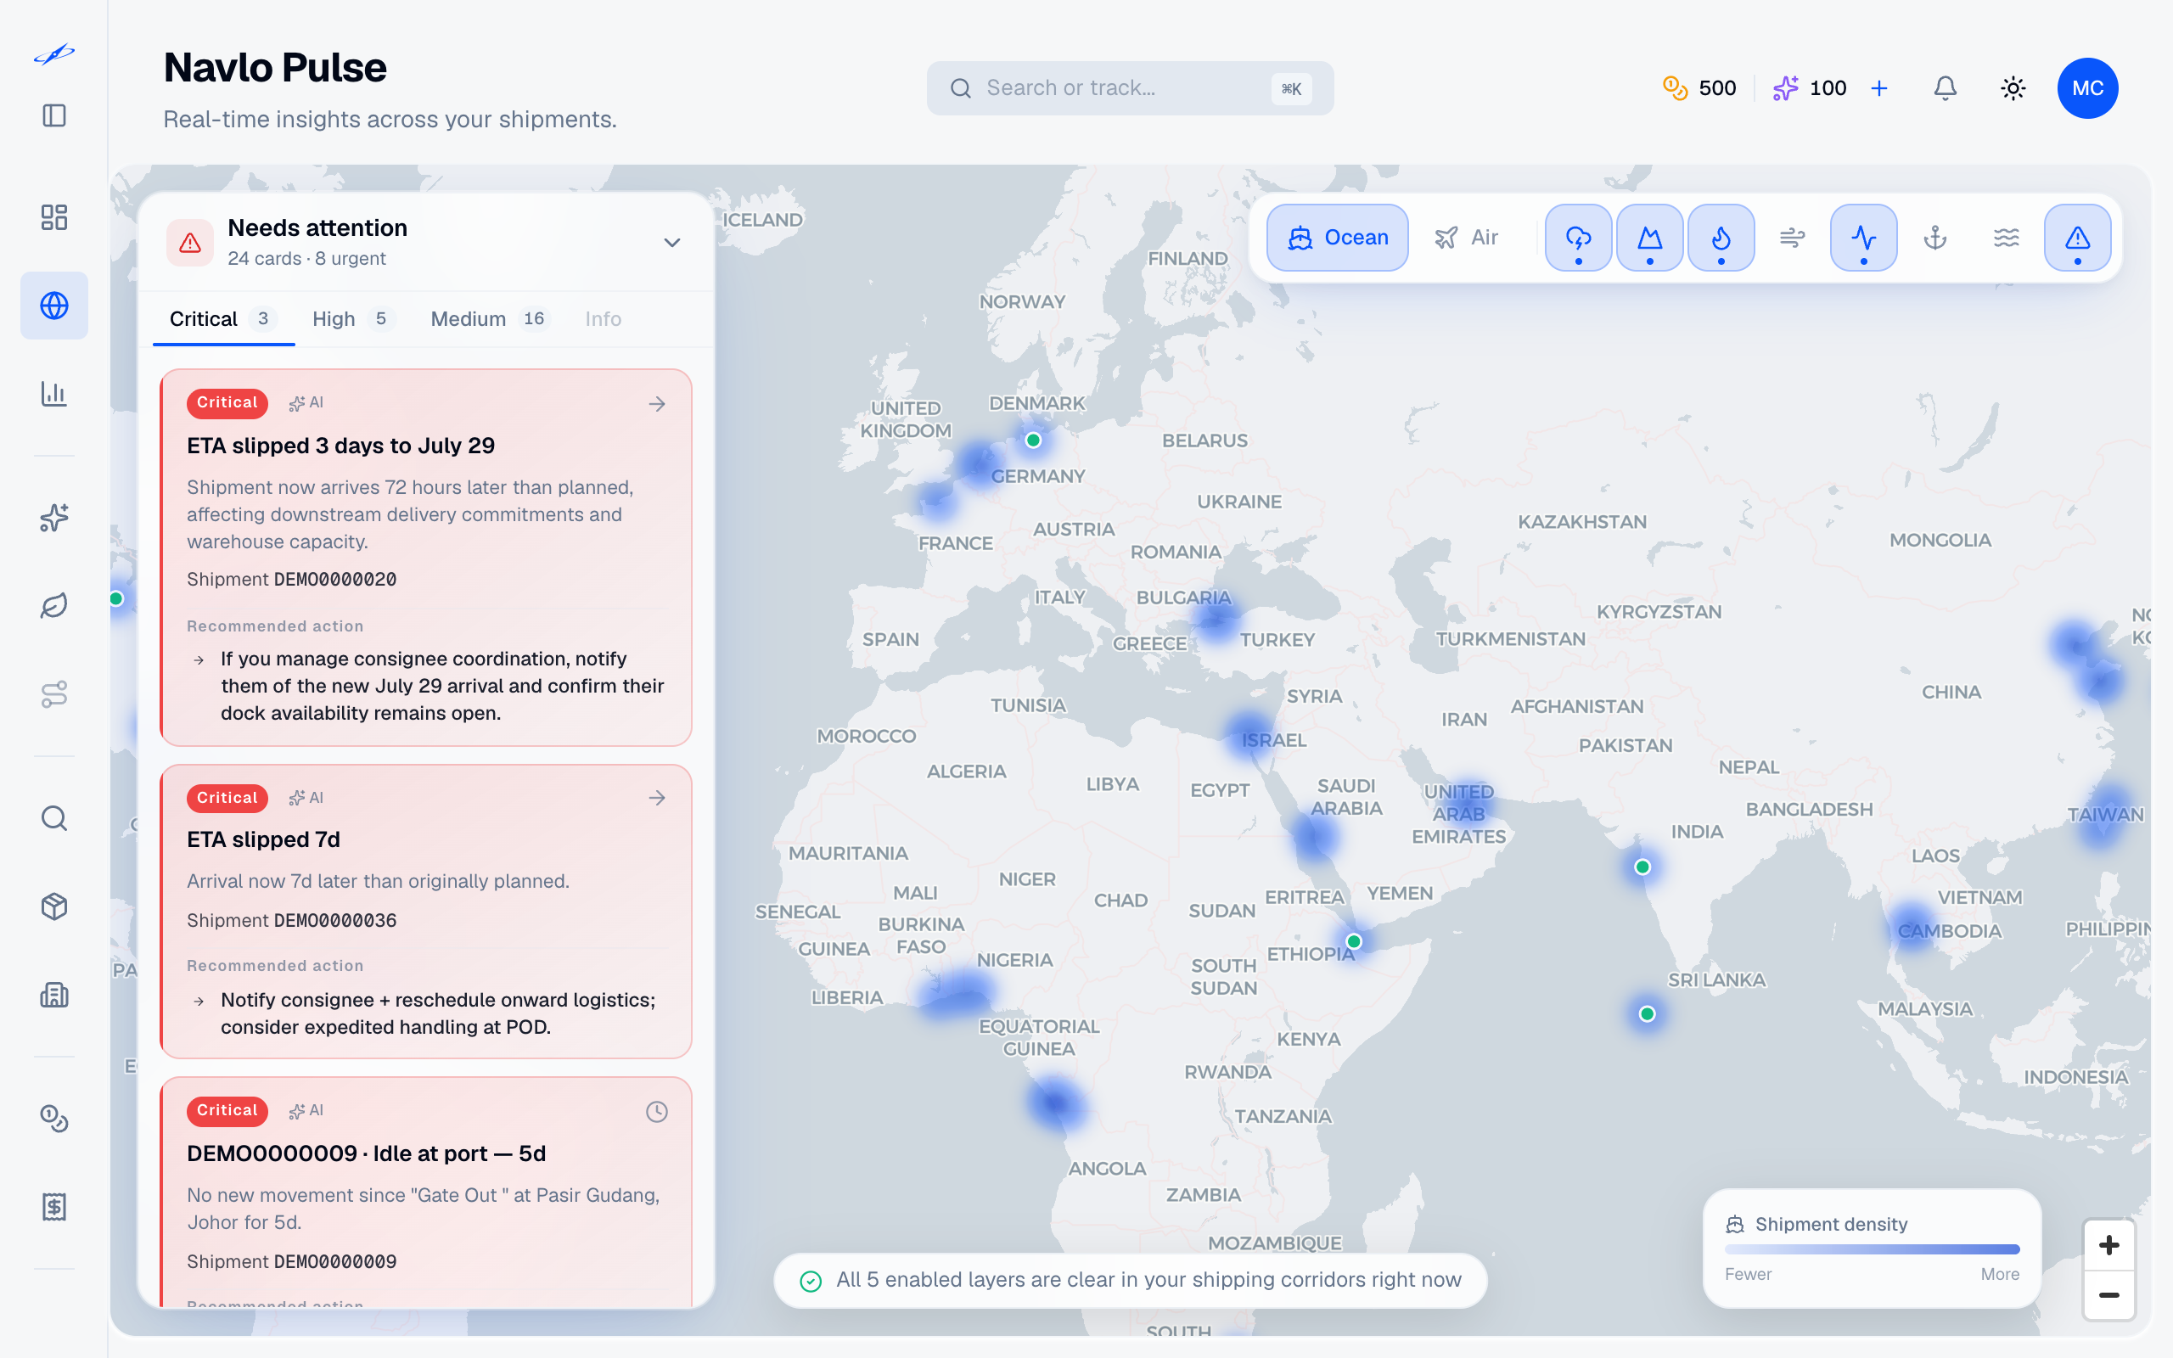
Task: Zoom in on the map
Action: coord(2109,1245)
